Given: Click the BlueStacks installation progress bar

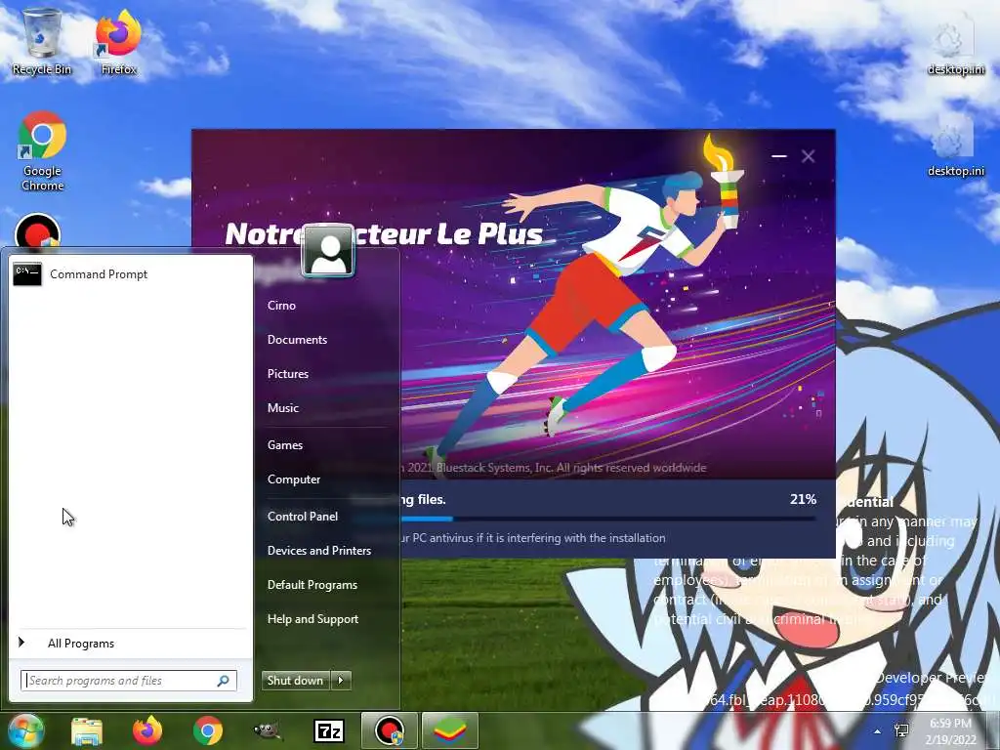Looking at the screenshot, I should tap(607, 520).
